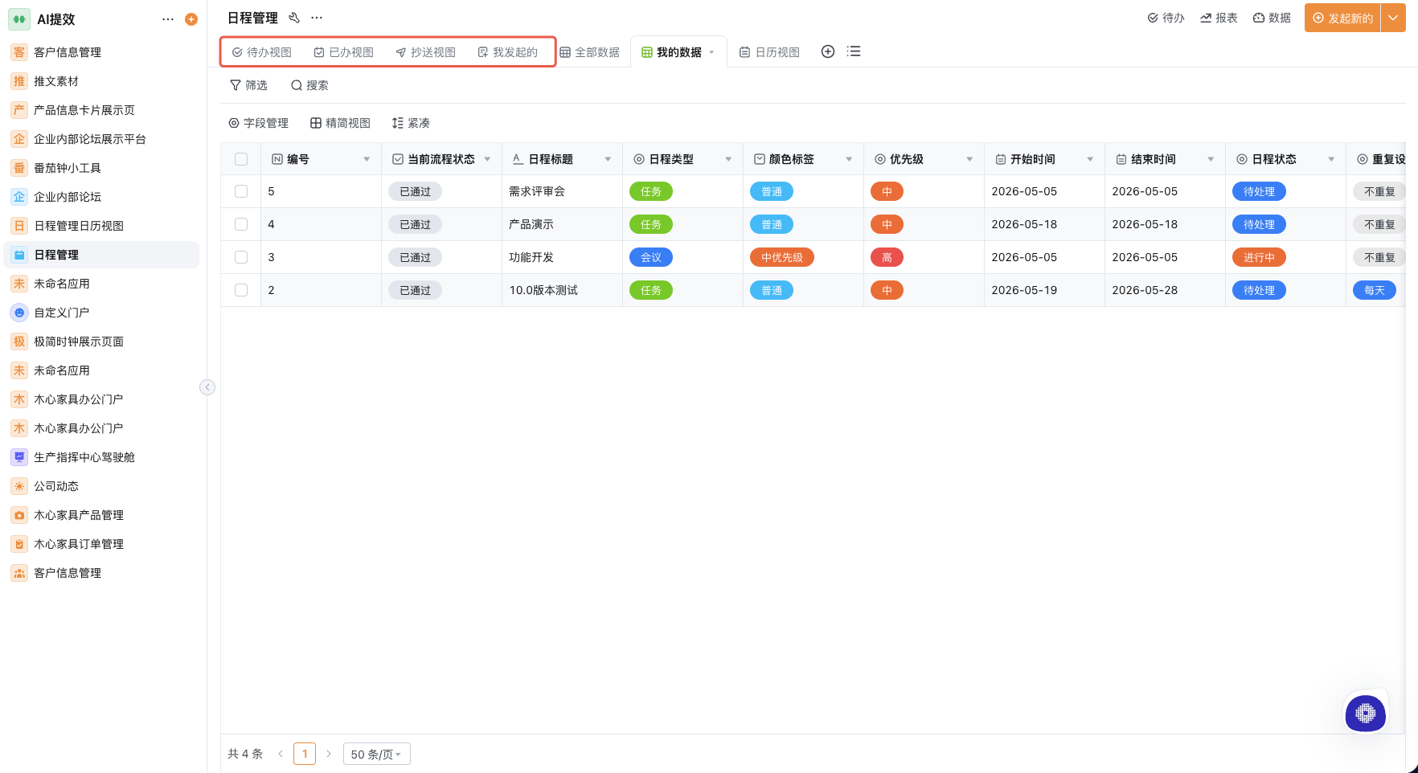Click the 中优先级 color label tag
The height and width of the screenshot is (773, 1418).
(782, 257)
